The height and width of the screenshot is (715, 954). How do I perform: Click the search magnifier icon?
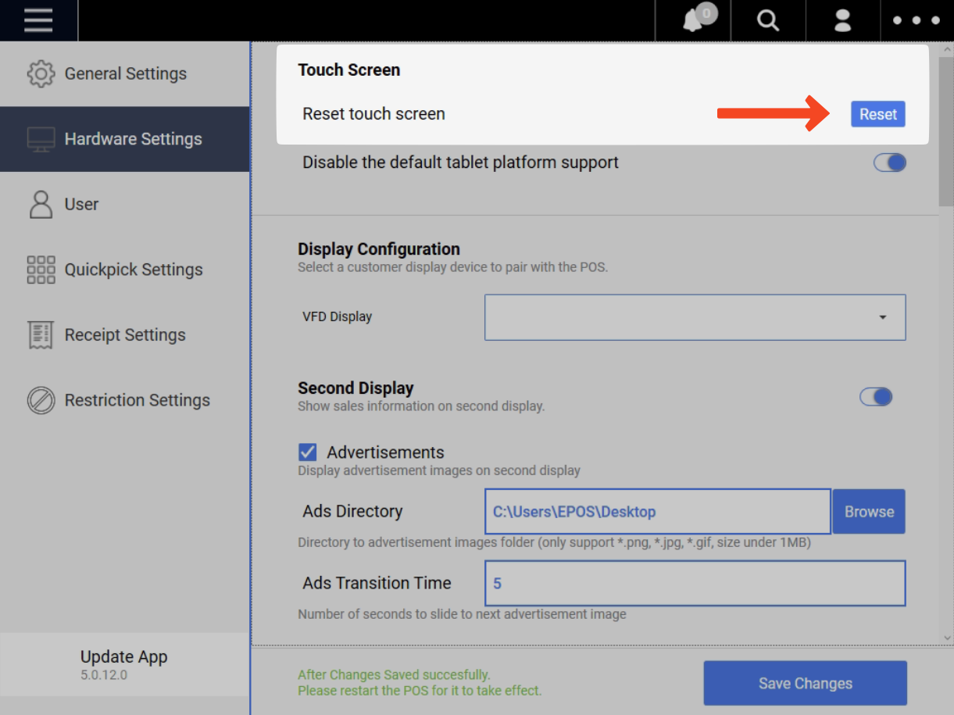768,21
